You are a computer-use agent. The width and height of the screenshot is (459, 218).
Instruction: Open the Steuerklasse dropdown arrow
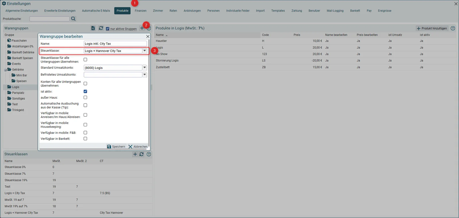tap(145, 51)
